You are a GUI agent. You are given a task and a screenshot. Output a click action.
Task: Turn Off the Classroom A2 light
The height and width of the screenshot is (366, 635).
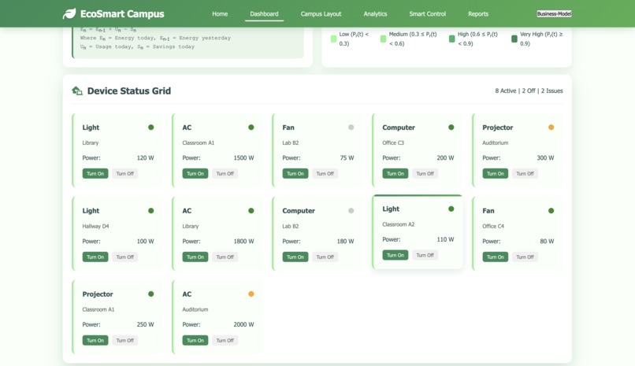tap(425, 255)
